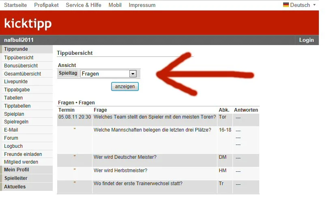The image size is (327, 201).
Task: Open the Spieltag dropdown arrow
Action: point(132,74)
